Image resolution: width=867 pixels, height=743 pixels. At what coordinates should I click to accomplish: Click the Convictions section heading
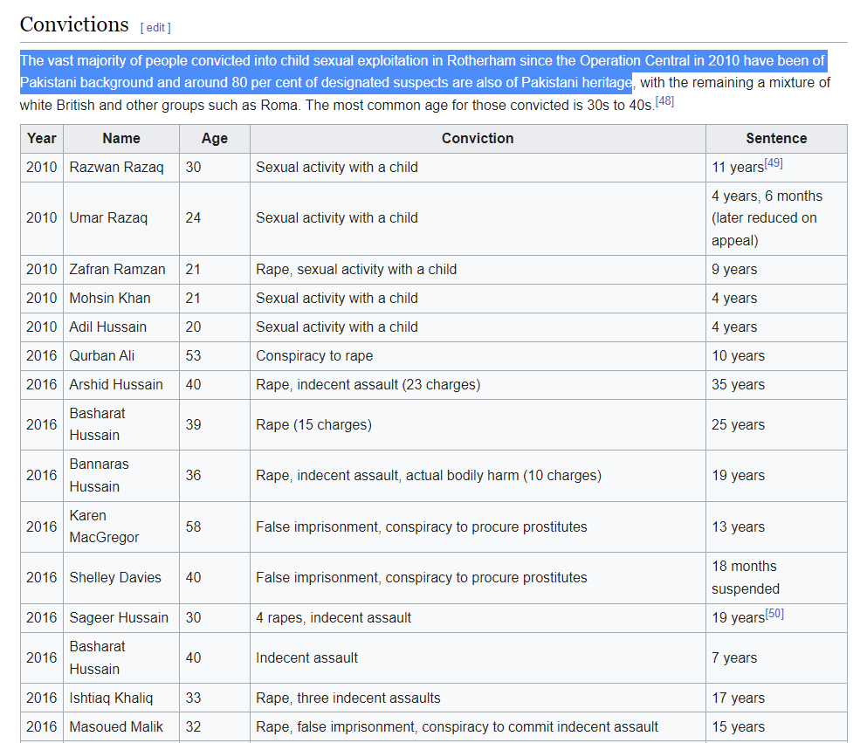(x=74, y=24)
